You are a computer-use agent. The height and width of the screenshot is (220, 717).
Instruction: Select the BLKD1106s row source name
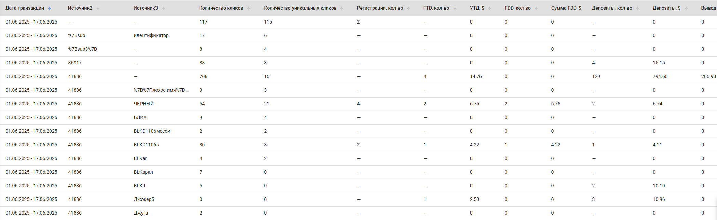146,145
